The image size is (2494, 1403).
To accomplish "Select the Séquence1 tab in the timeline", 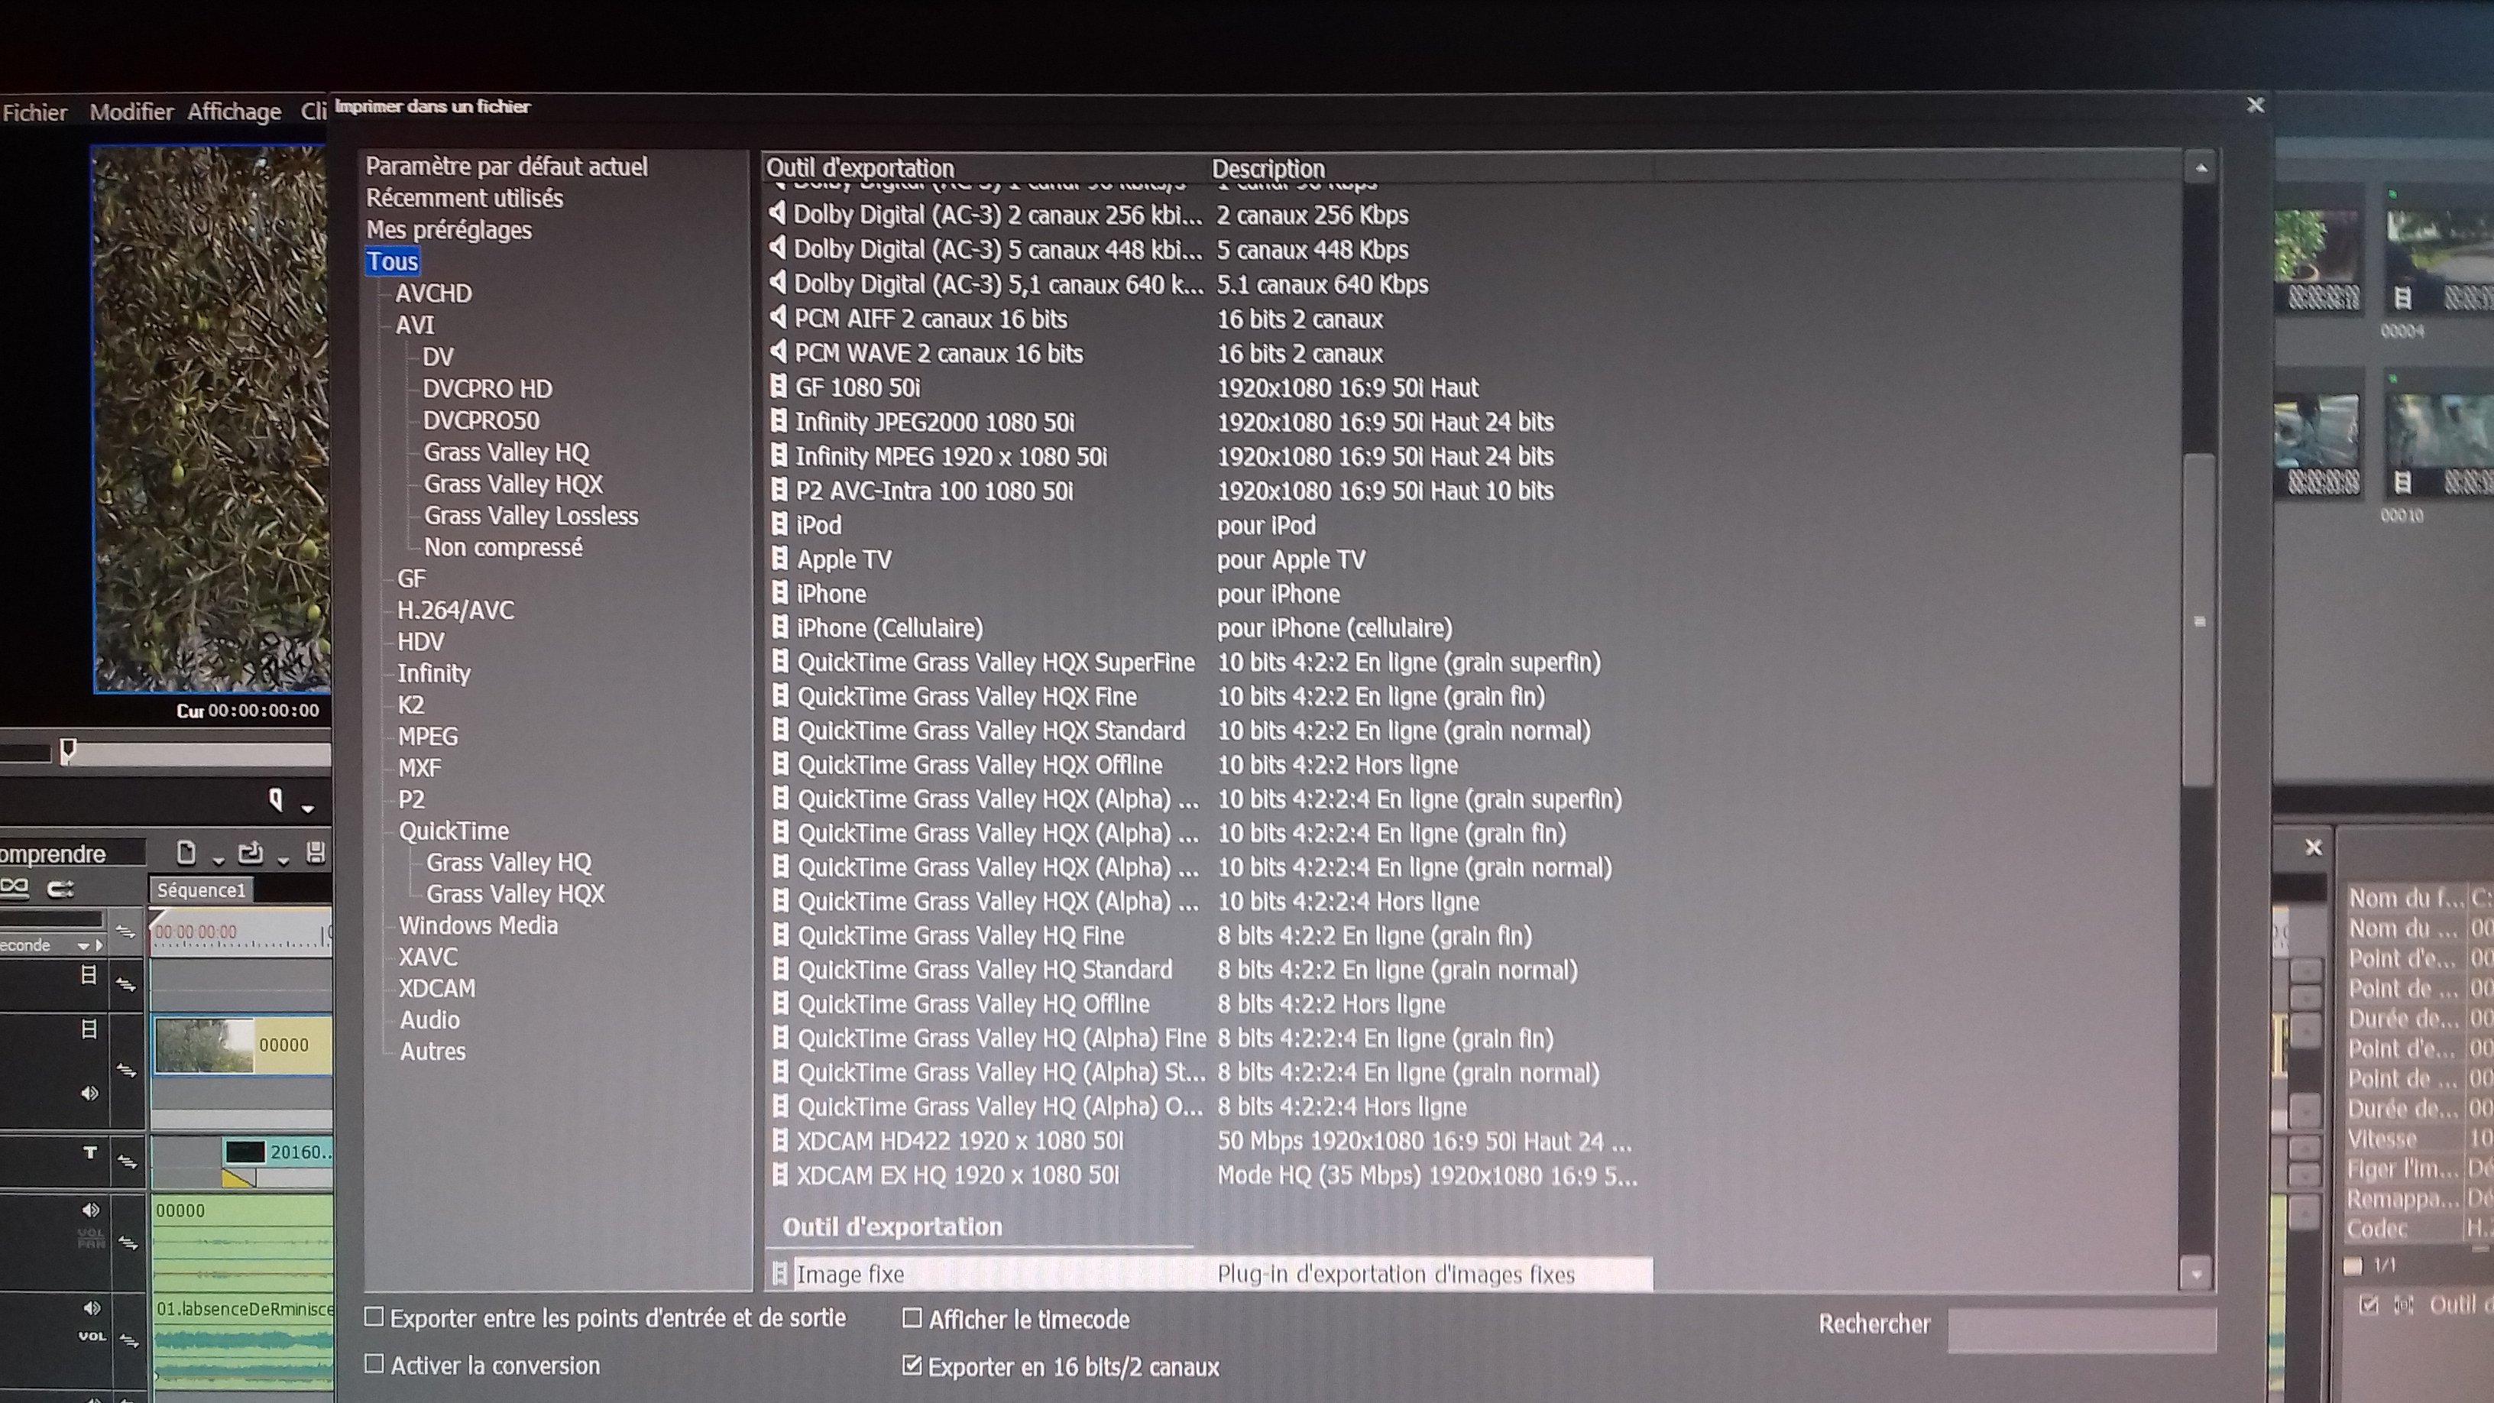I will click(x=202, y=889).
